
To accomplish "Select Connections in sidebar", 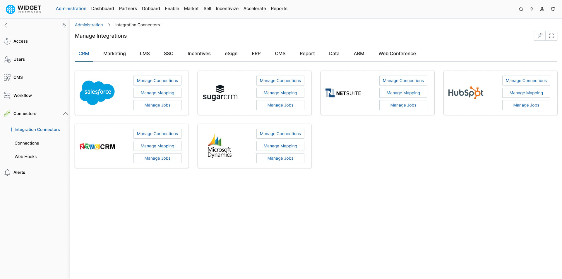I will point(27,143).
